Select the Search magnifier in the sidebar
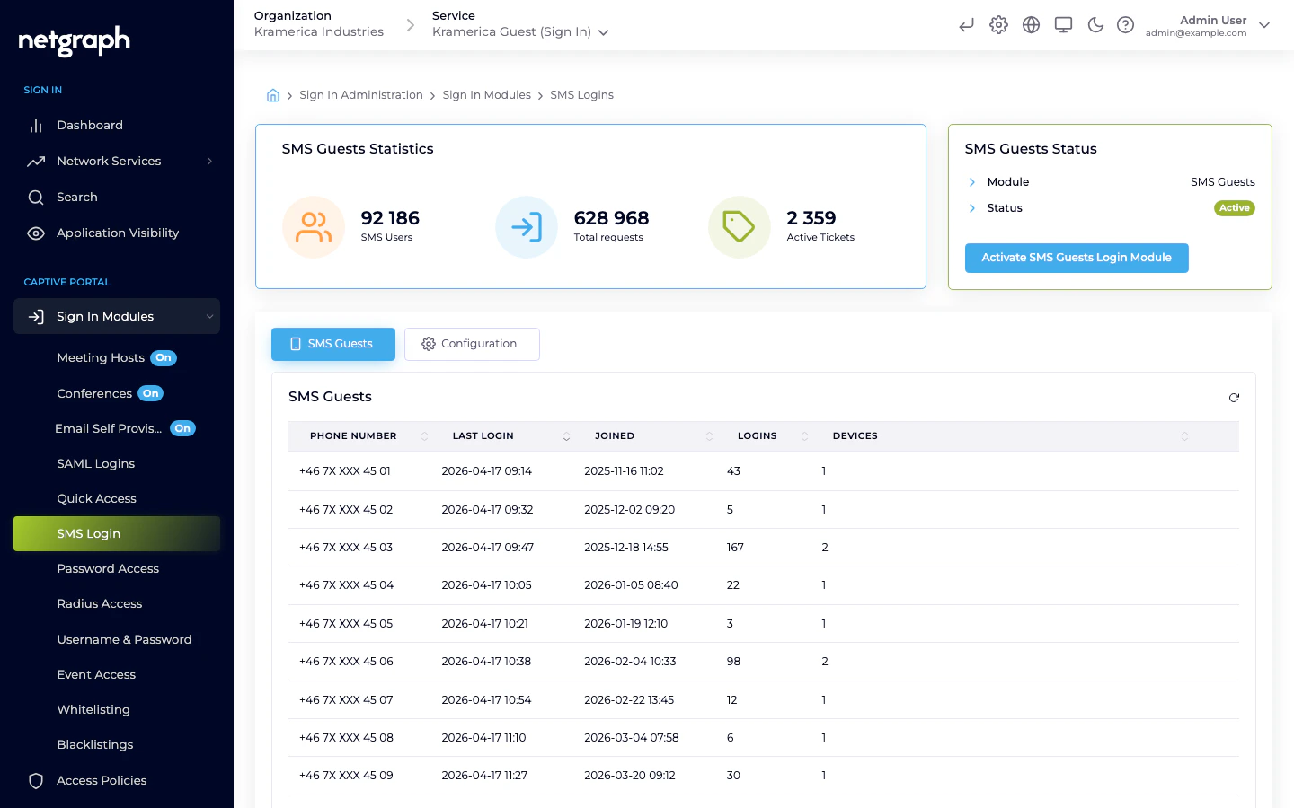This screenshot has height=808, width=1294. click(x=36, y=197)
